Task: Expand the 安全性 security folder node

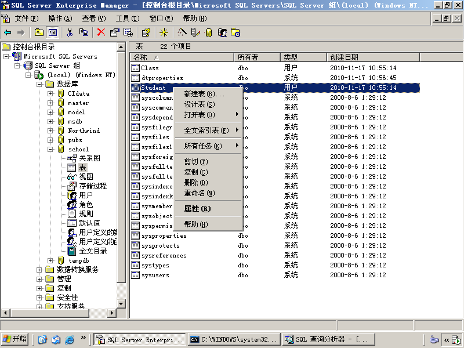Action: click(x=39, y=298)
